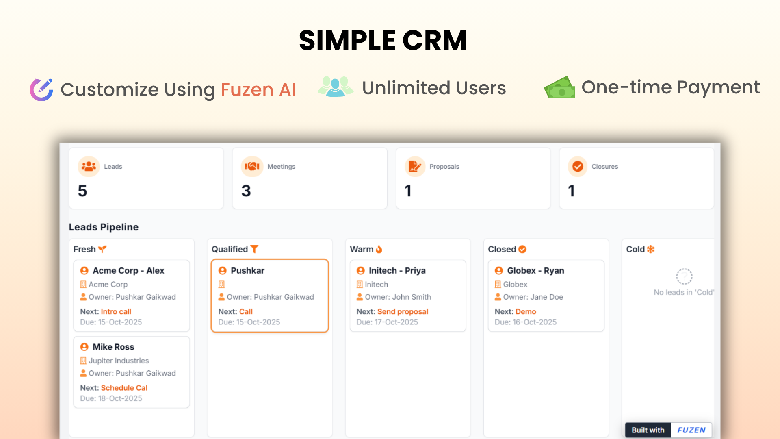The height and width of the screenshot is (439, 780).
Task: Click the Fuzen AI pencil logo icon
Action: (x=41, y=89)
